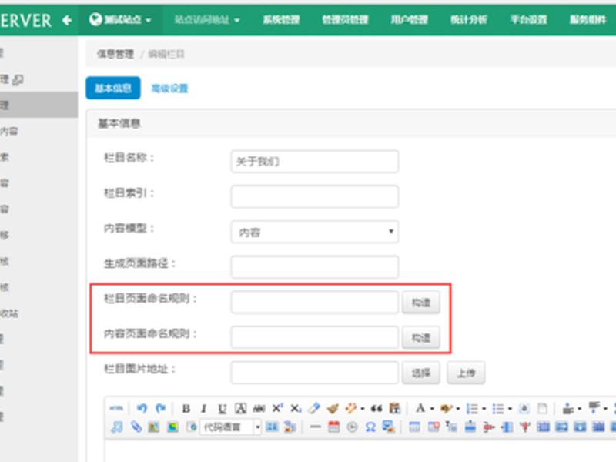Open the 统计分析 menu
The height and width of the screenshot is (462, 616).
(x=469, y=20)
